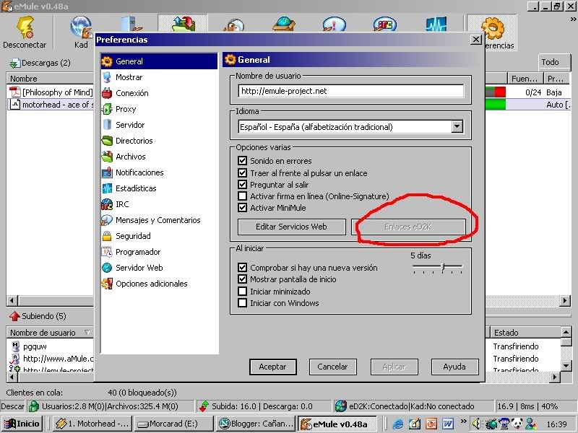Viewport: 578px width, 433px height.
Task: Switch to the Blogger taskbar window
Action: click(256, 424)
